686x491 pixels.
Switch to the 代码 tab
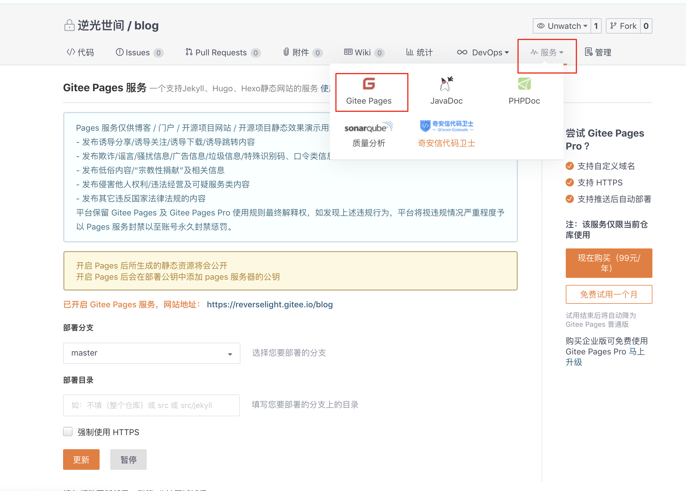[x=80, y=52]
